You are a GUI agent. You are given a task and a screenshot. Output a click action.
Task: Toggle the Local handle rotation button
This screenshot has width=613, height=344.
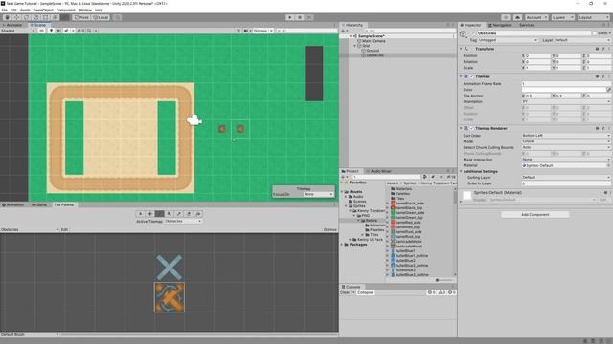pyautogui.click(x=101, y=17)
